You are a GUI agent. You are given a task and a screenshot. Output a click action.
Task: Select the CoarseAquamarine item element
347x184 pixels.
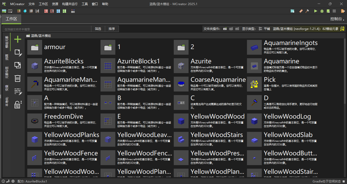210,84
